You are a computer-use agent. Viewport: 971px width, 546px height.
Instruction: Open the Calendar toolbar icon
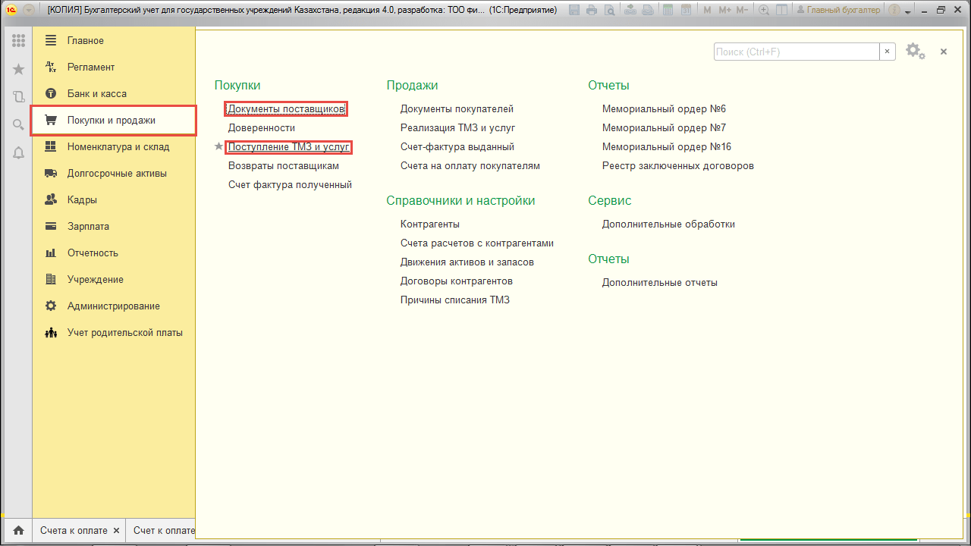(x=687, y=10)
